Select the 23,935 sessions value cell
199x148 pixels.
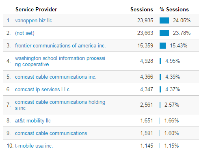145,21
